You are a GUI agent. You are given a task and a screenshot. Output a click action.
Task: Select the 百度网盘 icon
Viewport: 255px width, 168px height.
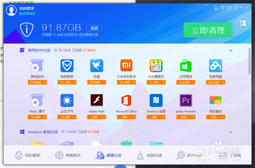(x=215, y=66)
